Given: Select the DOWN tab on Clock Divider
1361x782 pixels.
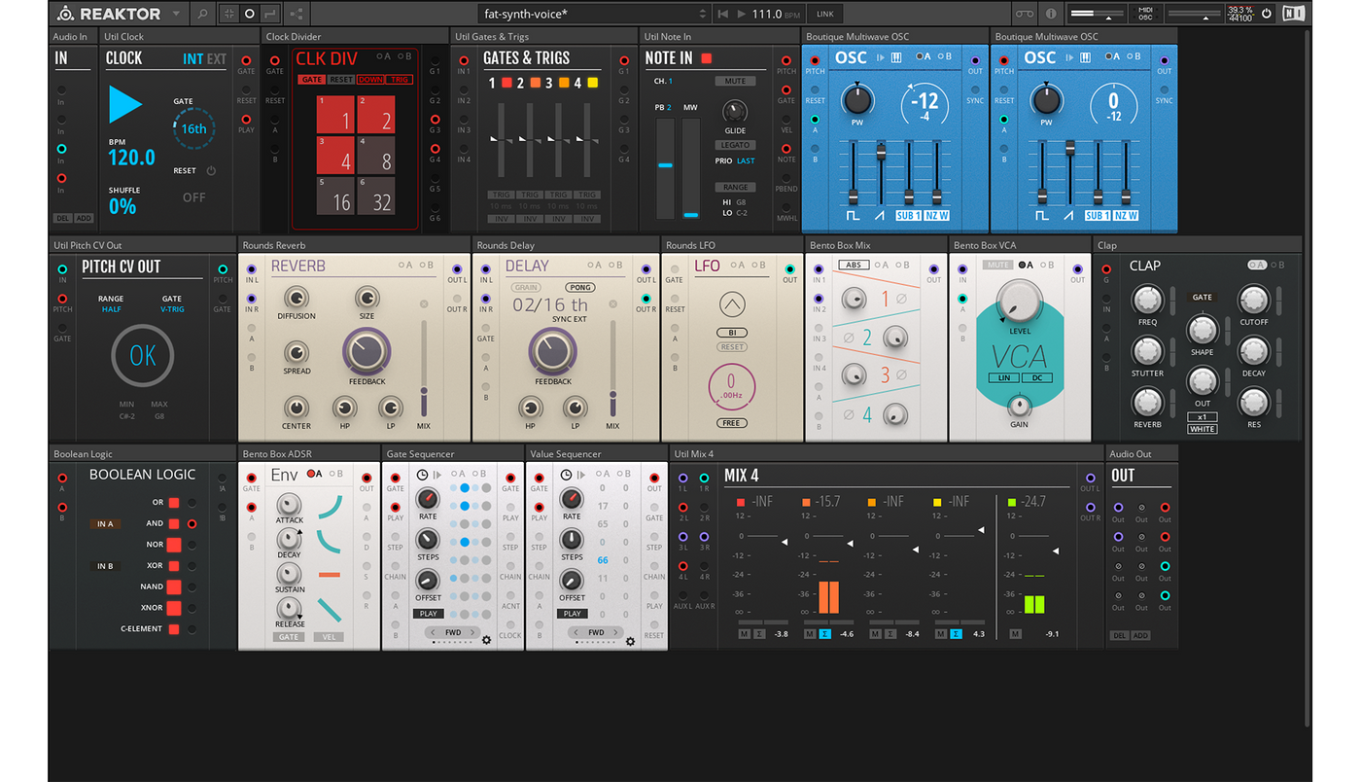Looking at the screenshot, I should pos(370,80).
